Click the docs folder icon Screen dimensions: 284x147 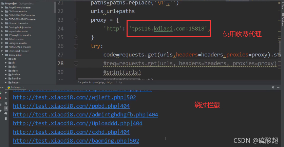click(10, 71)
